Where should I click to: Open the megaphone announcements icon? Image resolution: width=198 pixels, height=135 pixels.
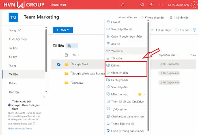[x=142, y=5]
